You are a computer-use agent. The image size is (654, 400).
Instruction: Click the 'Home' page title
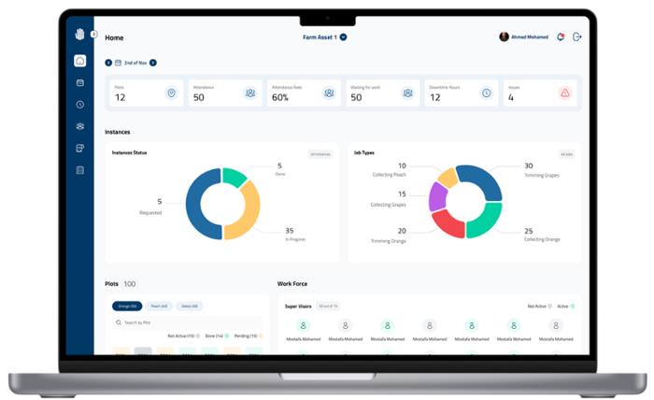tap(114, 38)
